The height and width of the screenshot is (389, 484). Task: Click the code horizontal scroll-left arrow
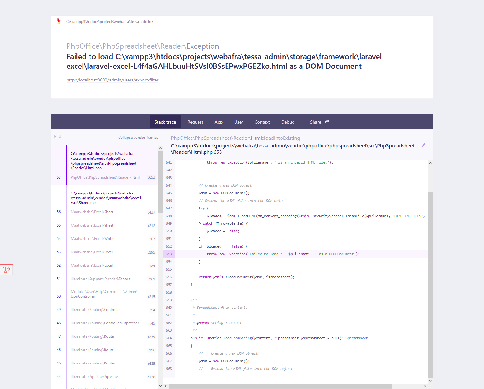(x=166, y=386)
